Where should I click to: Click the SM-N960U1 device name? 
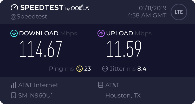[x=36, y=95]
